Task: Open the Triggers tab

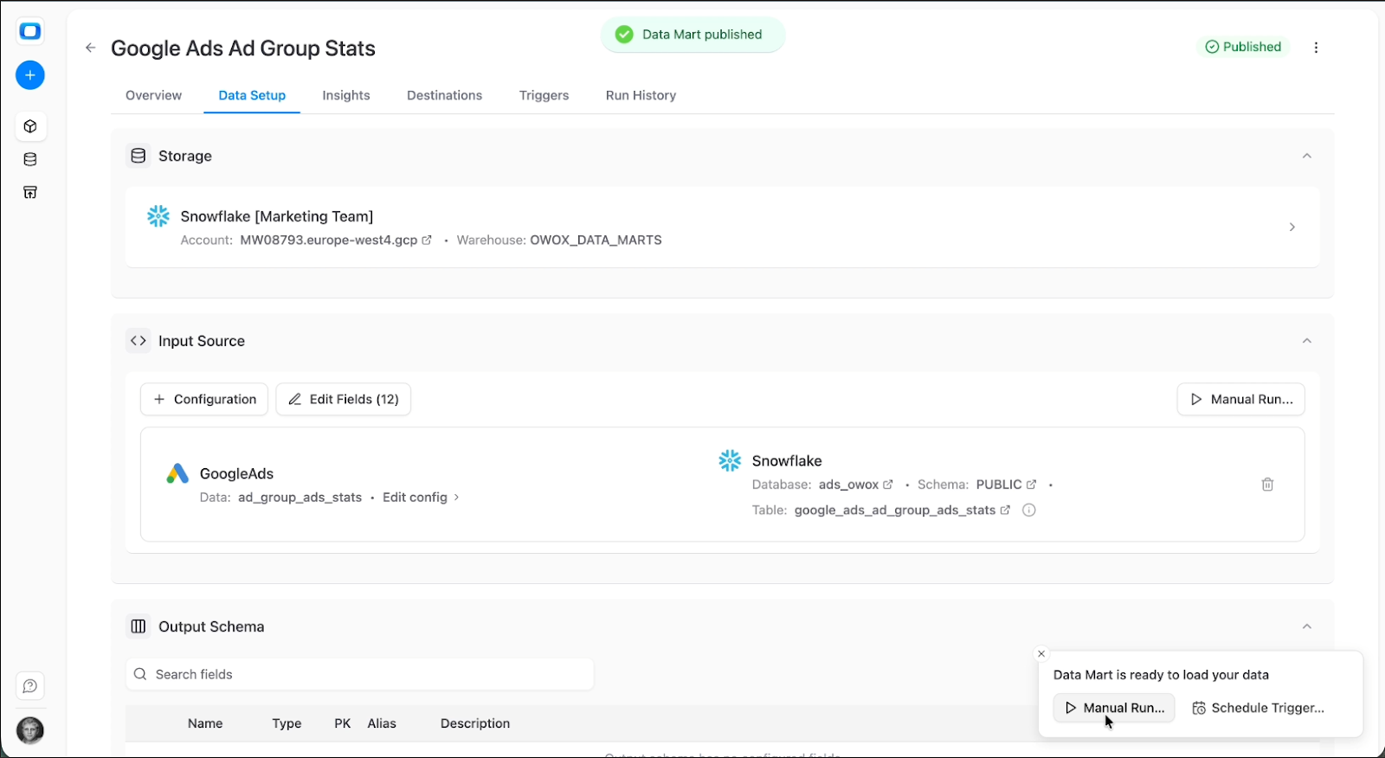Action: pos(544,95)
